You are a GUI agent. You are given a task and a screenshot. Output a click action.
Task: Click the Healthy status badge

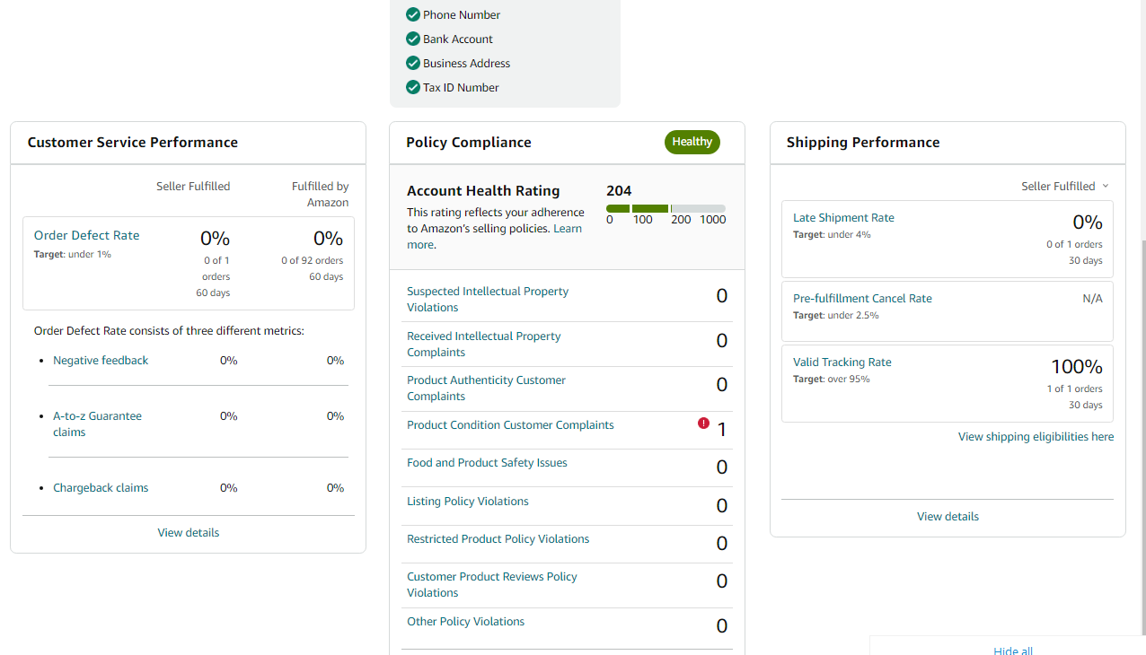[x=692, y=142]
